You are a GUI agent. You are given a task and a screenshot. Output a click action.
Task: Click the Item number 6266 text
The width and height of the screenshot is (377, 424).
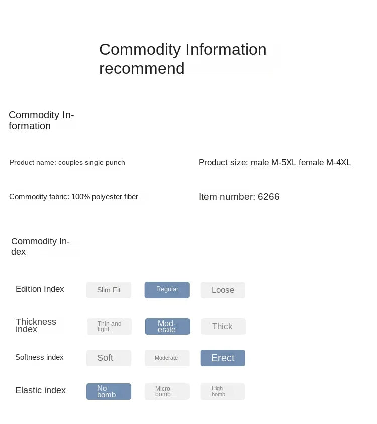pyautogui.click(x=239, y=197)
